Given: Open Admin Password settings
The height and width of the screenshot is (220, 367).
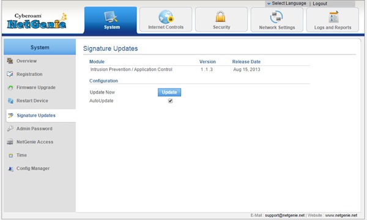Looking at the screenshot, I should point(34,128).
